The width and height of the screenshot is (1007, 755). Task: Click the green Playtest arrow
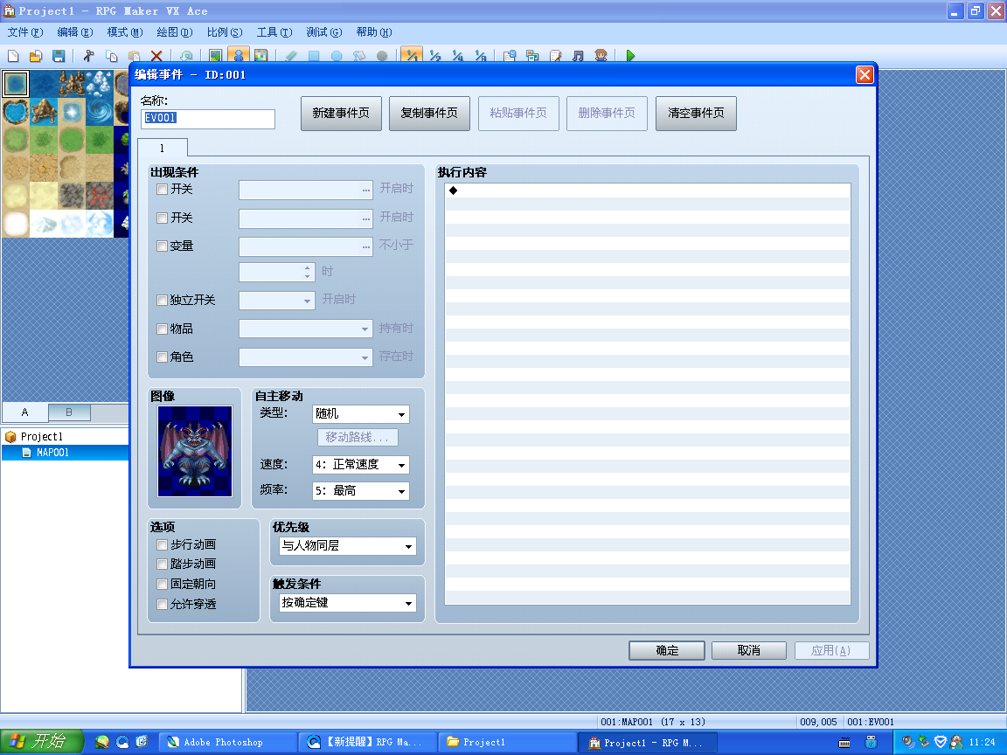tap(630, 56)
